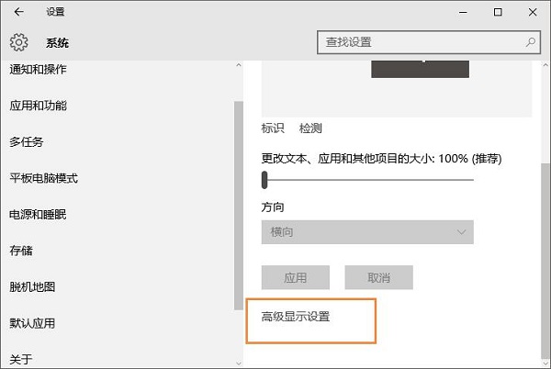Select 应用和功能 from the sidebar

(38, 106)
